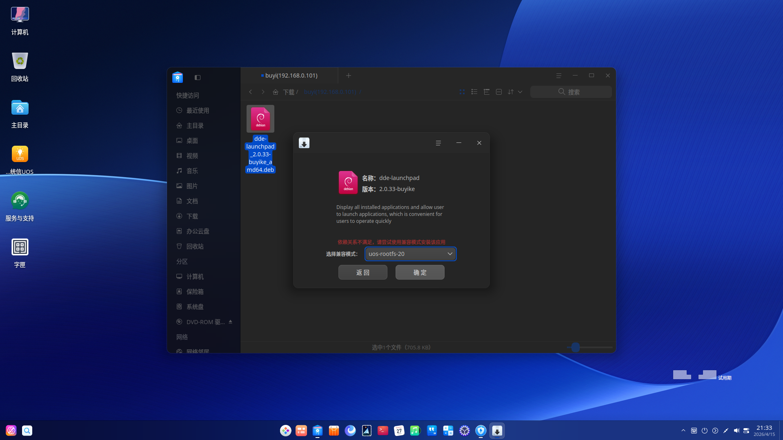This screenshot has width=783, height=440.
Task: Open the compatibility mode dropdown uos-rootfs-20
Action: click(410, 254)
